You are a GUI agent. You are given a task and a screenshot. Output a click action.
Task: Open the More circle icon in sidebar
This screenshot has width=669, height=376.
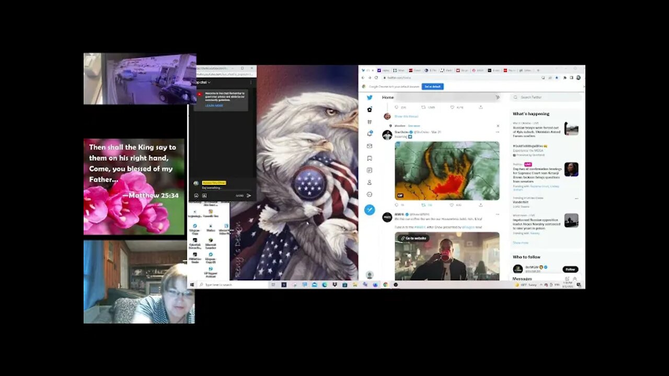point(370,194)
